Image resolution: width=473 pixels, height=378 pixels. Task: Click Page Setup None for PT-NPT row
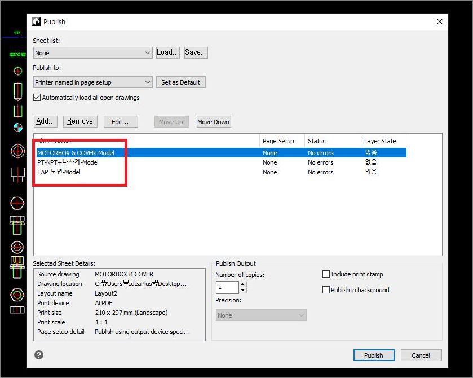(269, 162)
